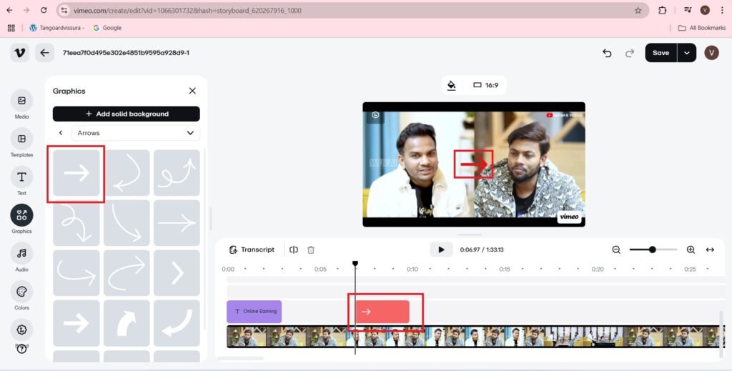Adjust the timeline zoom slider
Viewport: 732px width, 371px height.
tap(652, 249)
